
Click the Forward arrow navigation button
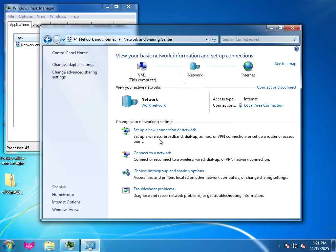(x=57, y=39)
